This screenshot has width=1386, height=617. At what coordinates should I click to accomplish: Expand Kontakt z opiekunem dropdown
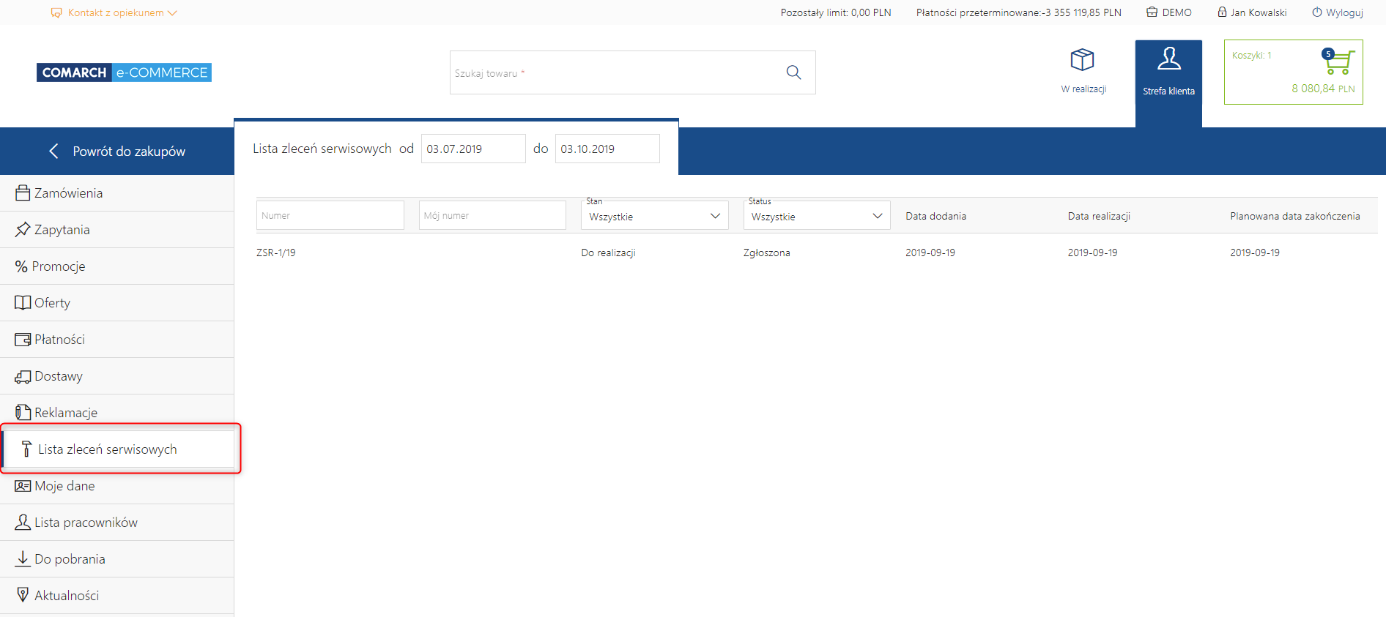pyautogui.click(x=114, y=13)
